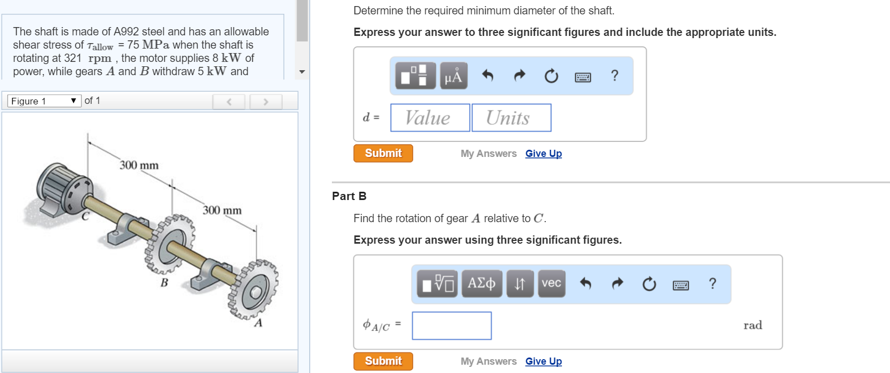This screenshot has width=890, height=373.
Task: Submit the shaft diameter answer
Action: coord(383,154)
